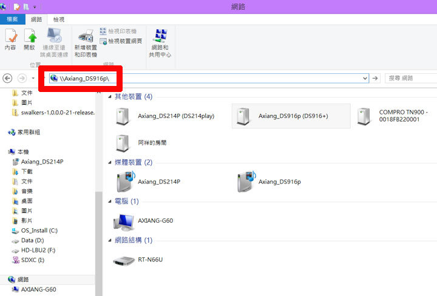Click the back navigation arrow
Screen dimensions: 437x296
point(7,78)
